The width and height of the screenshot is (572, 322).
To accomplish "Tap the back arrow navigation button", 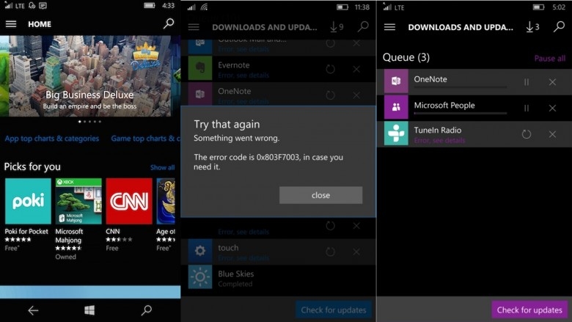I will [x=33, y=310].
